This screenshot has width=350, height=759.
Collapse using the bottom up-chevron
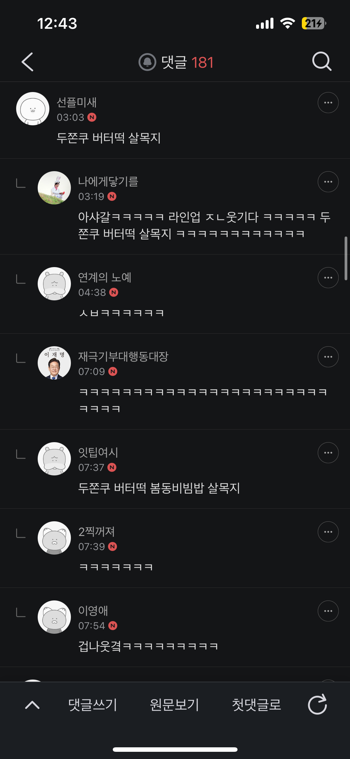[x=32, y=705]
